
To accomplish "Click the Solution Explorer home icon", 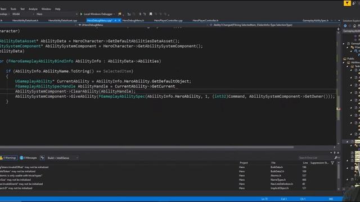I will pos(354,26).
